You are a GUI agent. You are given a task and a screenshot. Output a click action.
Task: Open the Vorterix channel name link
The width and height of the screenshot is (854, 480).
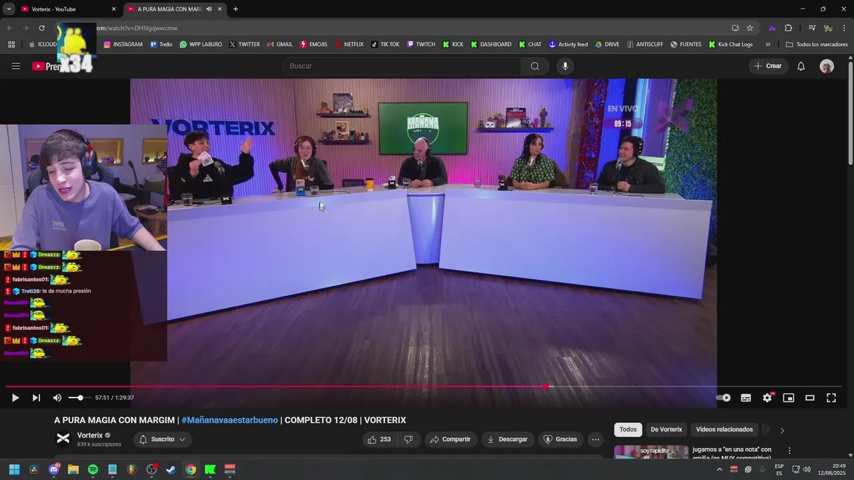pyautogui.click(x=90, y=435)
